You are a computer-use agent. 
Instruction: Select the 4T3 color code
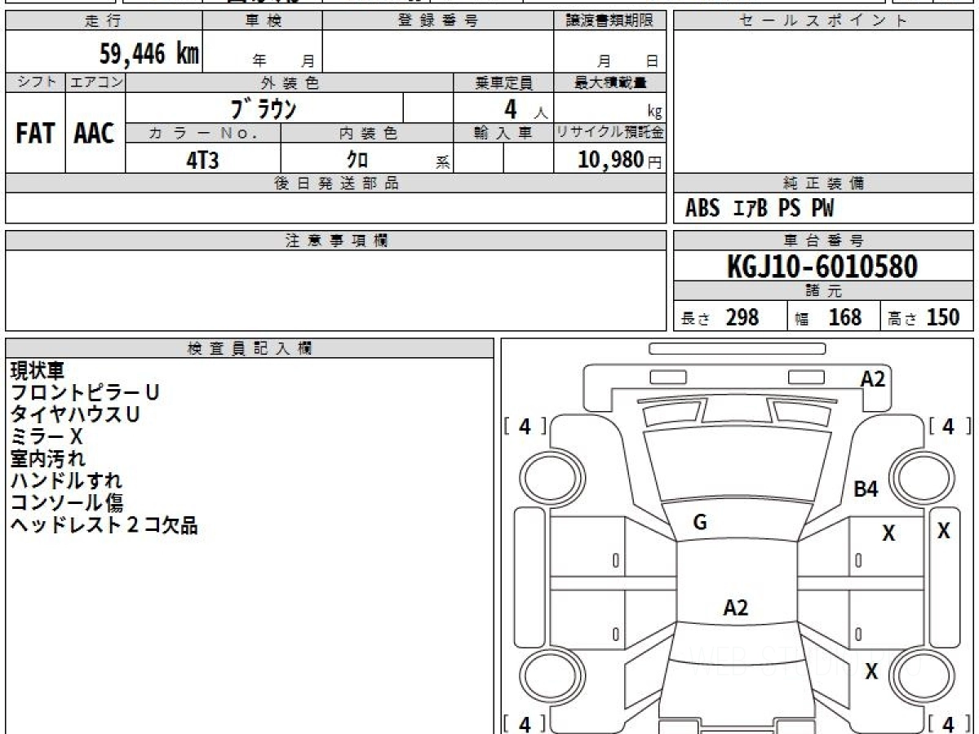click(202, 160)
